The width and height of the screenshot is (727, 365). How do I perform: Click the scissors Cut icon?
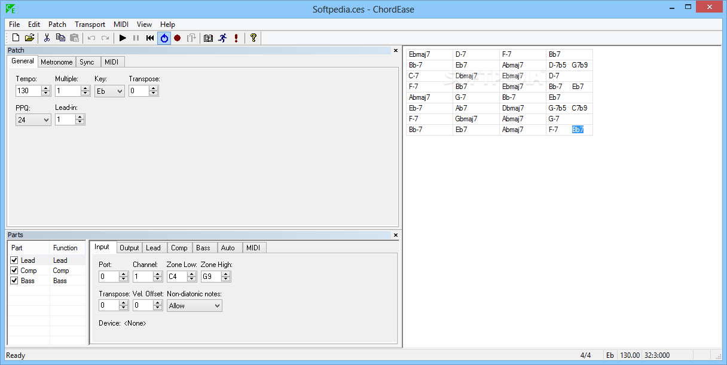click(47, 38)
